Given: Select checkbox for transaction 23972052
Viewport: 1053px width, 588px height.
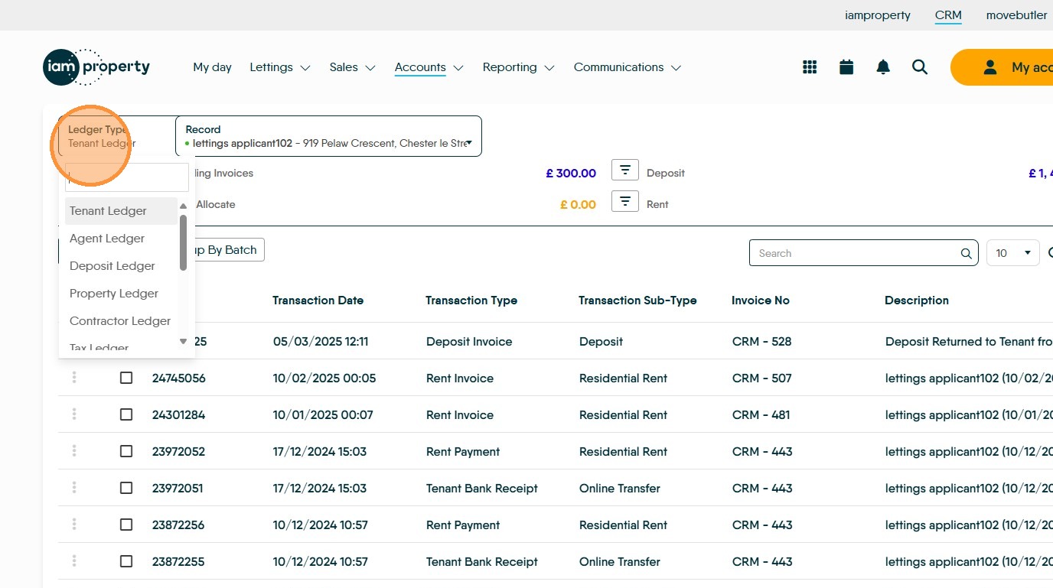Looking at the screenshot, I should click(x=126, y=451).
